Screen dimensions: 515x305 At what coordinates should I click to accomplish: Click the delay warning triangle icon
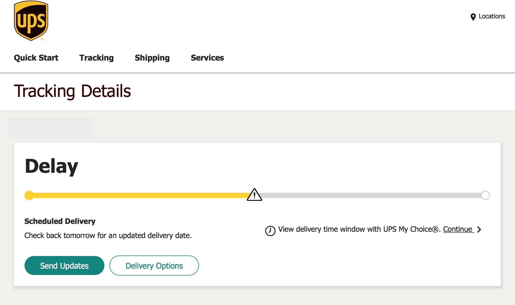[x=254, y=195]
